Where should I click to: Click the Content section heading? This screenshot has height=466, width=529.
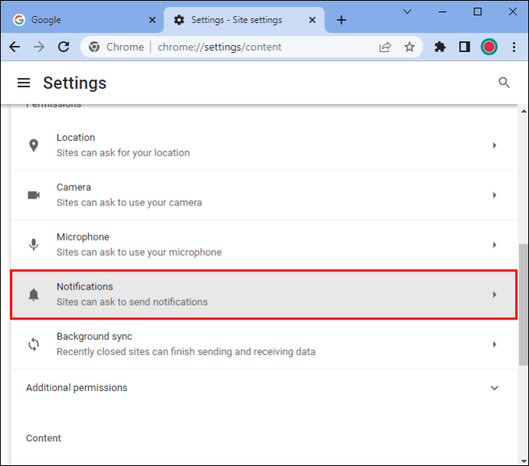(x=44, y=438)
